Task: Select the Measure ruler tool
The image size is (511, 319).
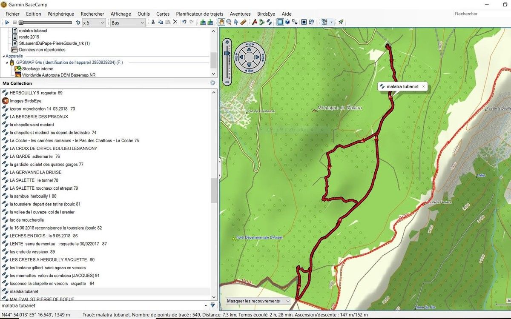Action: click(243, 22)
